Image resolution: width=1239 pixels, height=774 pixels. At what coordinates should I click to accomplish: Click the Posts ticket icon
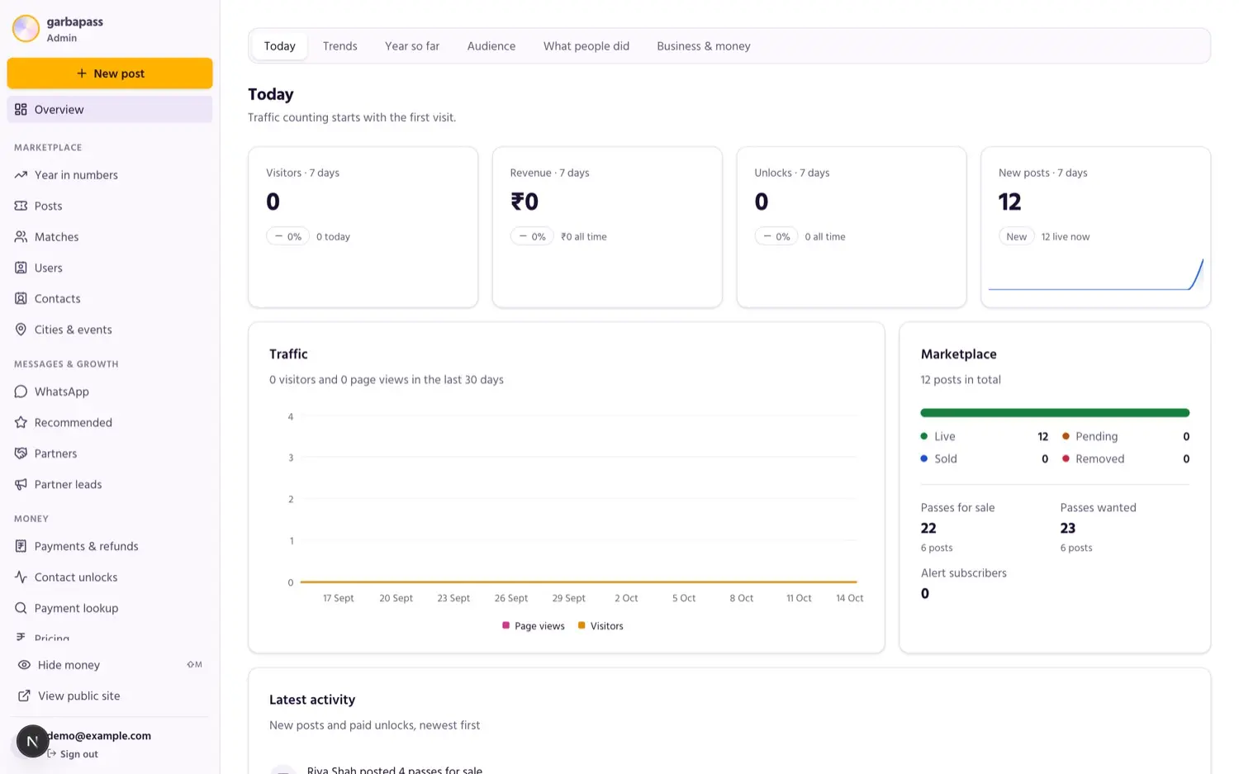coord(21,206)
